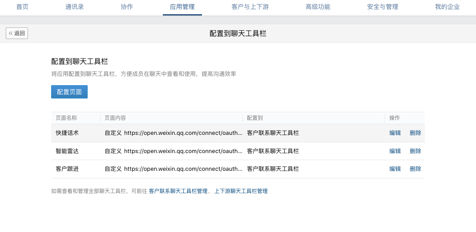Go to 我的企业 tab

point(447,7)
